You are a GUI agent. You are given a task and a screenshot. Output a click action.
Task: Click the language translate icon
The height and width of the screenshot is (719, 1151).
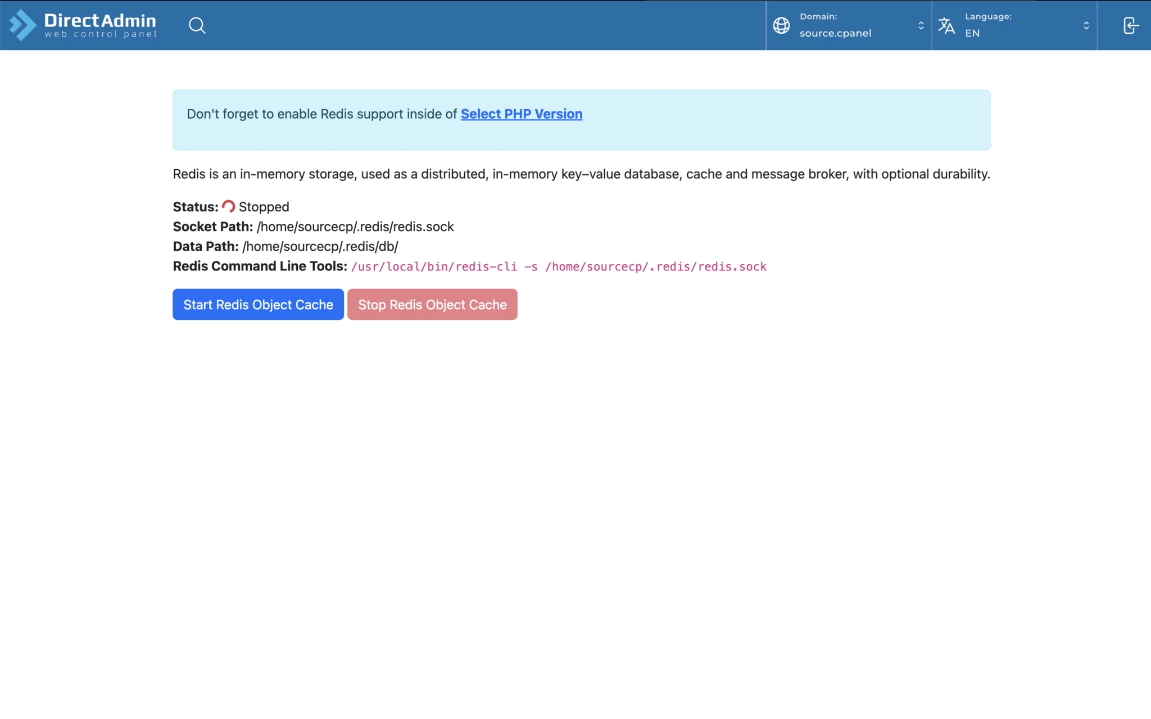click(x=946, y=25)
